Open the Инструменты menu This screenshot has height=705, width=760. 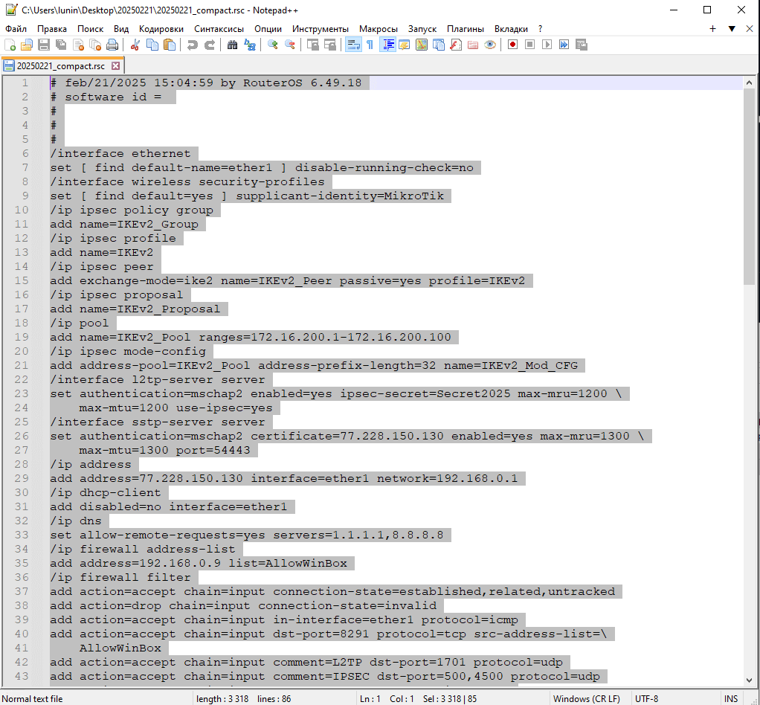click(321, 29)
